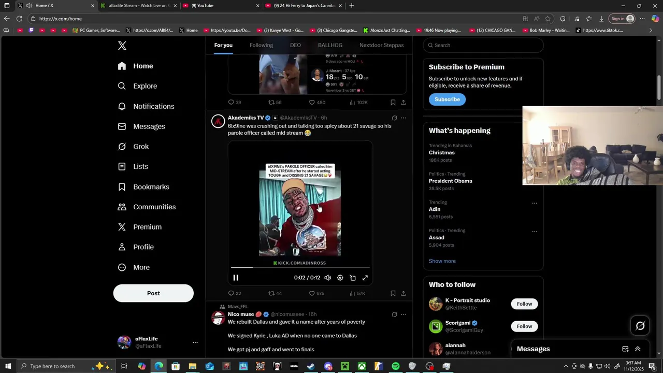The image size is (663, 373).
Task: Open Communities in the sidebar
Action: (147, 207)
